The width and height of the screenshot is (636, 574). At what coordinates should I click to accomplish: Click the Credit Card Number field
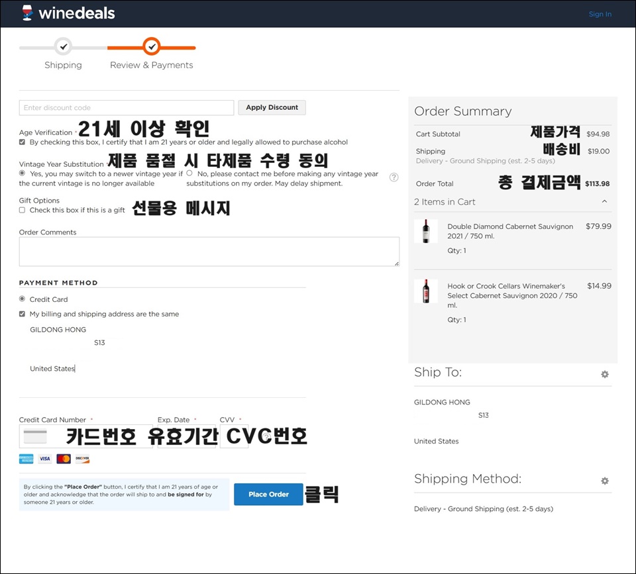[86, 436]
